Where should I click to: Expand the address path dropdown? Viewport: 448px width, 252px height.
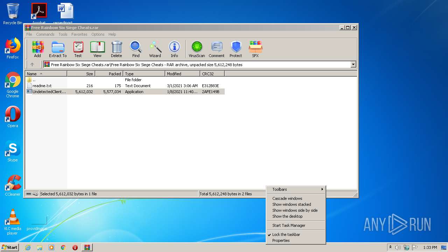click(x=353, y=64)
